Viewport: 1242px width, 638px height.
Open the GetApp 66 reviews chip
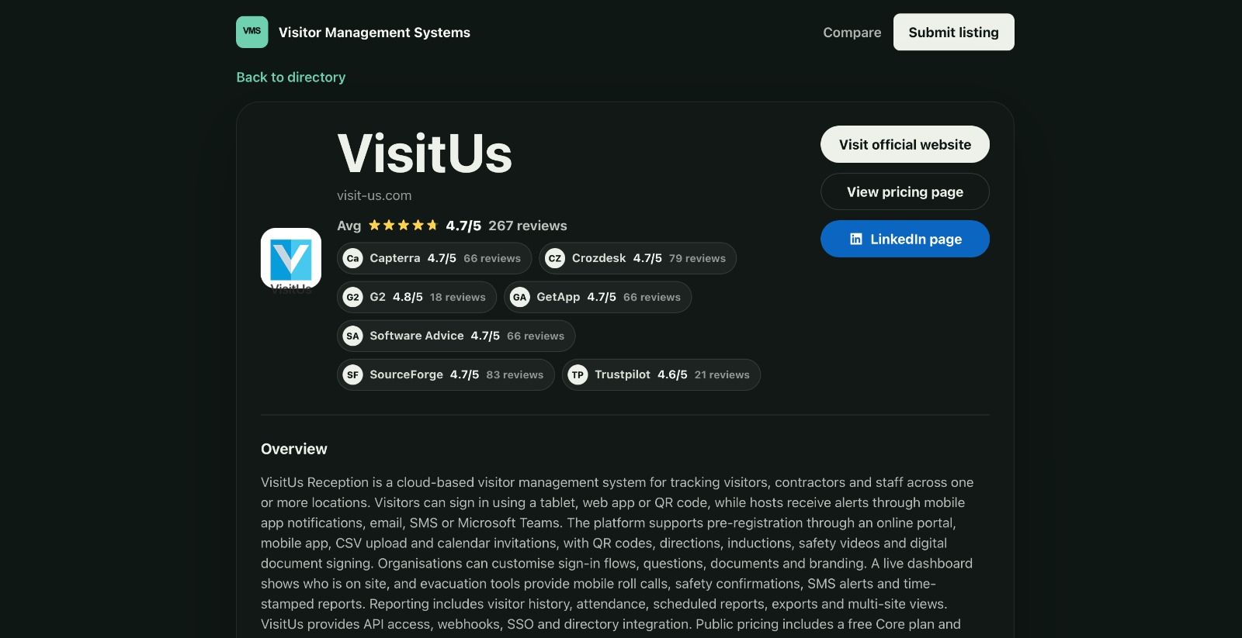click(x=598, y=297)
